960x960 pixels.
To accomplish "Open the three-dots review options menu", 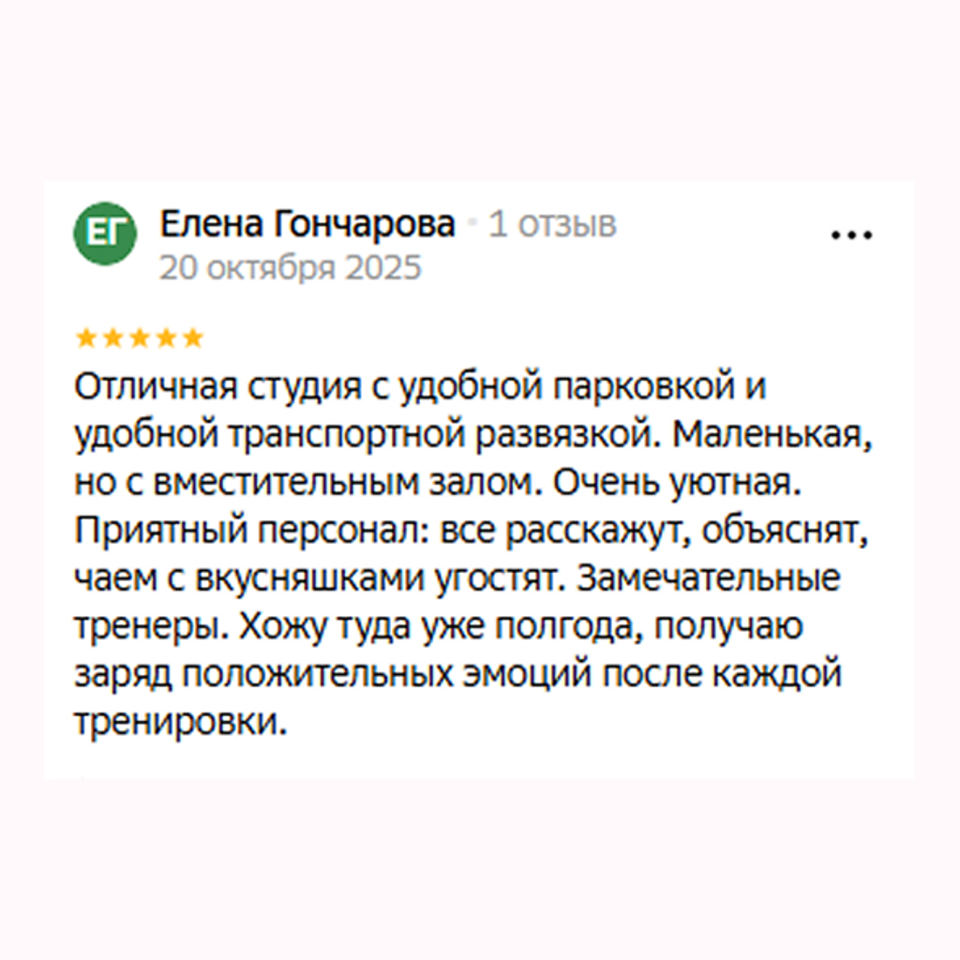I will pos(852,235).
